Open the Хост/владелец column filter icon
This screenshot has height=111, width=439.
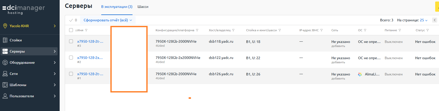point(233,30)
